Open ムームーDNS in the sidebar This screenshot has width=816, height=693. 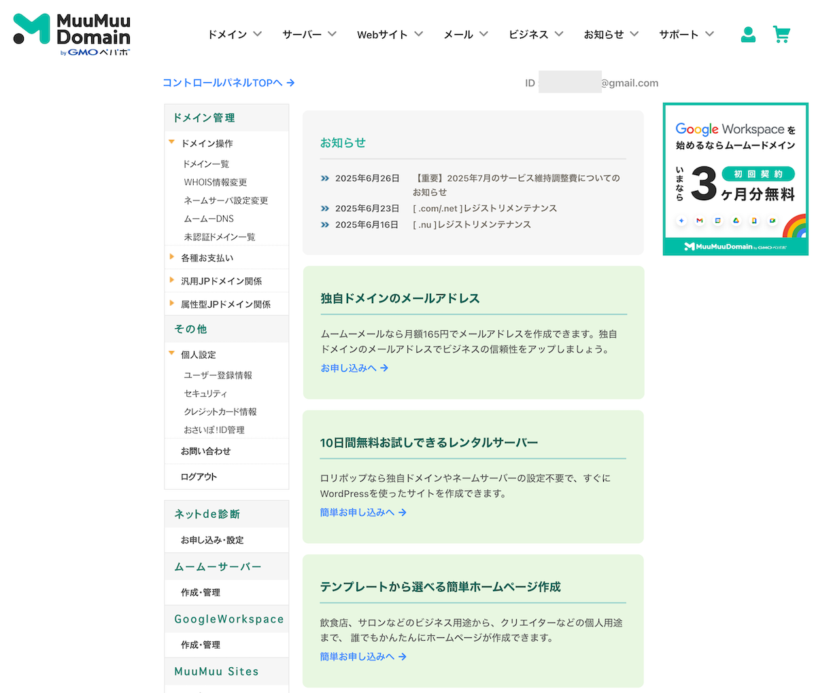click(209, 219)
